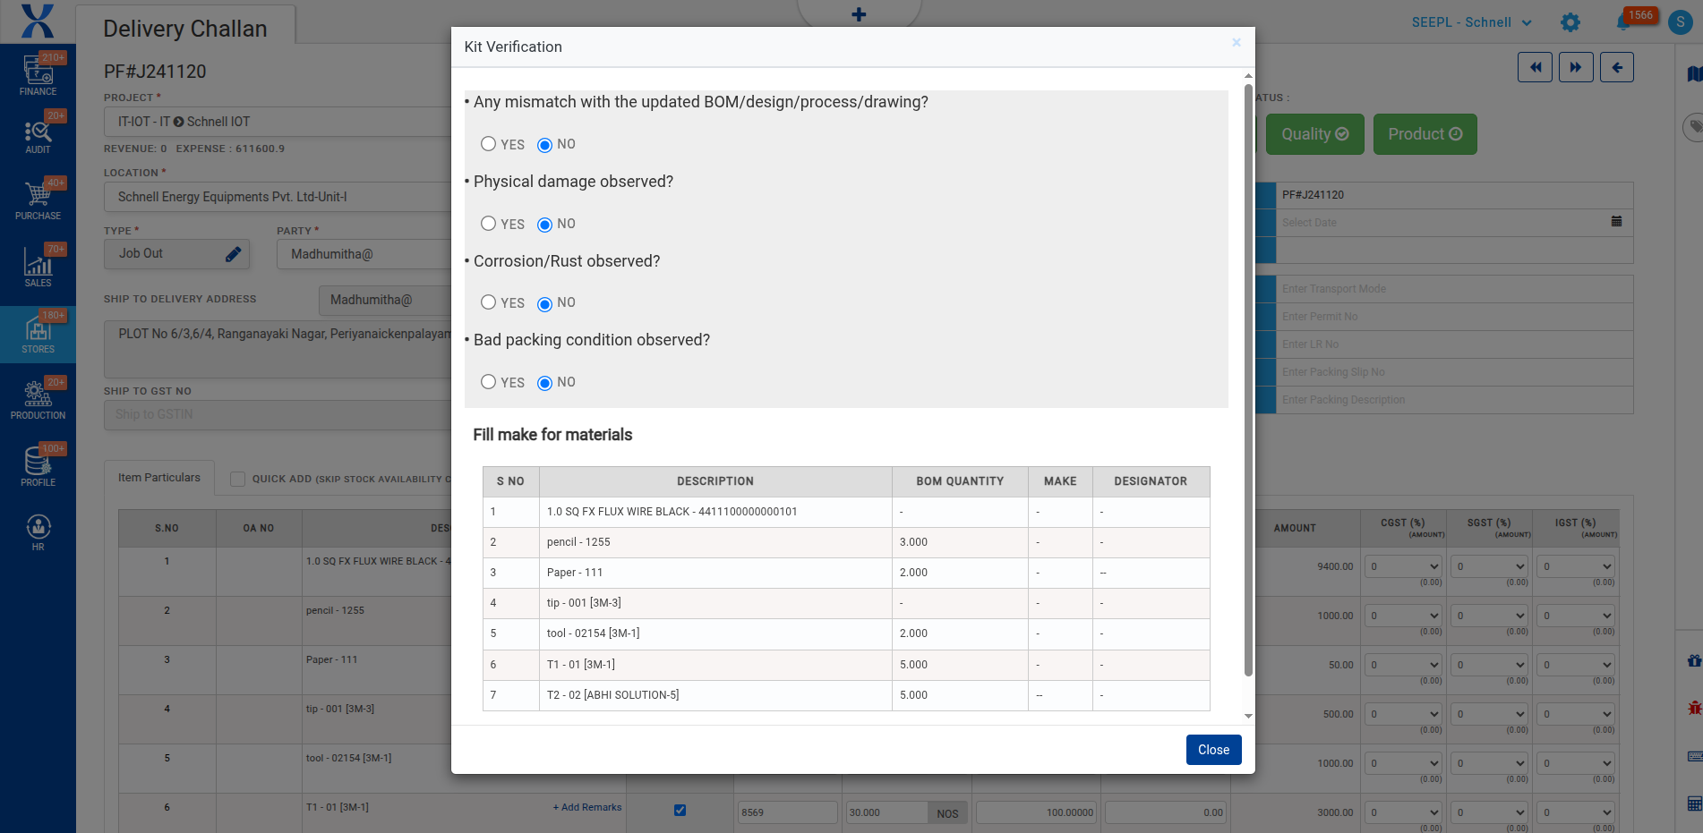Click the Close button in Kit Verification
Image resolution: width=1703 pixels, height=833 pixels.
point(1213,750)
